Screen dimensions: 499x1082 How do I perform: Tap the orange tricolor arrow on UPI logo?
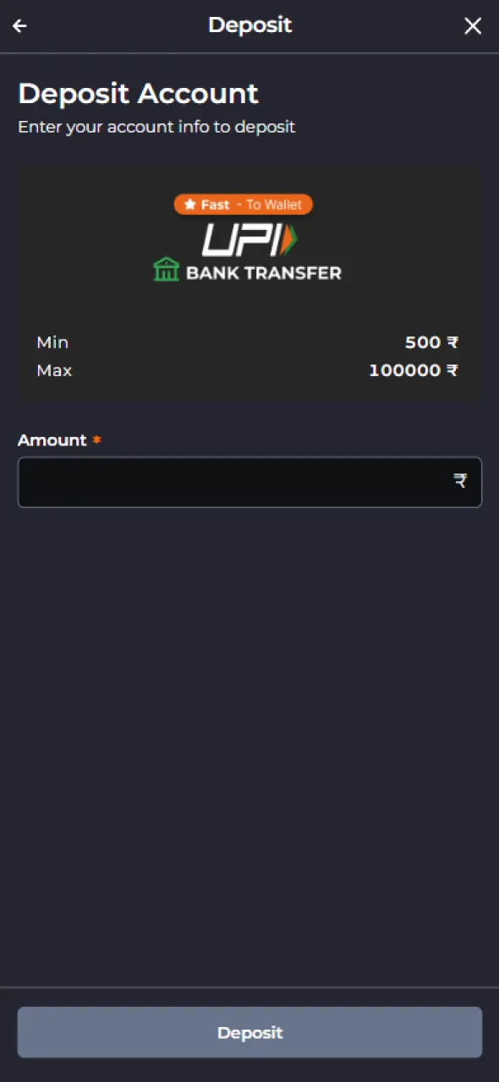(x=290, y=240)
